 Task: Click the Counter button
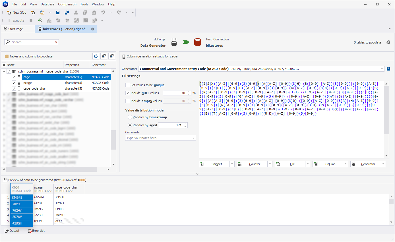252,164
